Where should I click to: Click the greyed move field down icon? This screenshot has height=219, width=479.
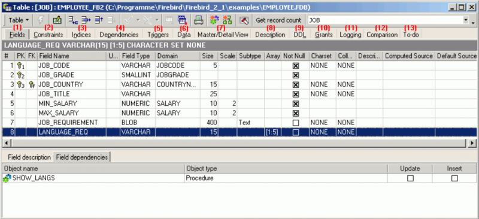coord(112,20)
